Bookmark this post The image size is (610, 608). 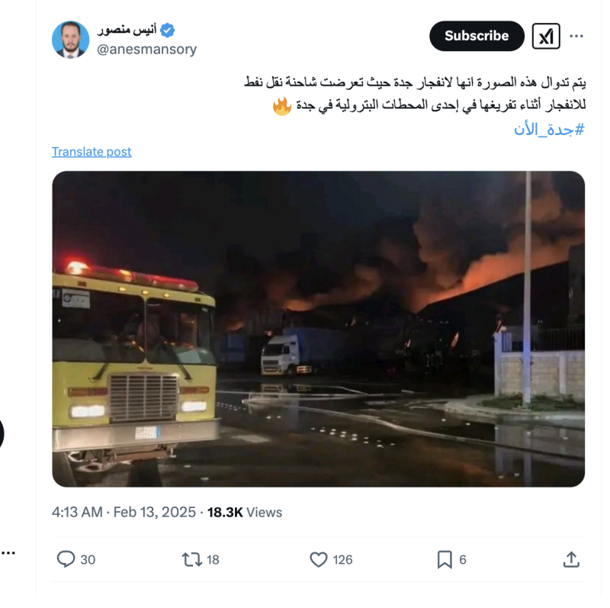click(x=445, y=559)
